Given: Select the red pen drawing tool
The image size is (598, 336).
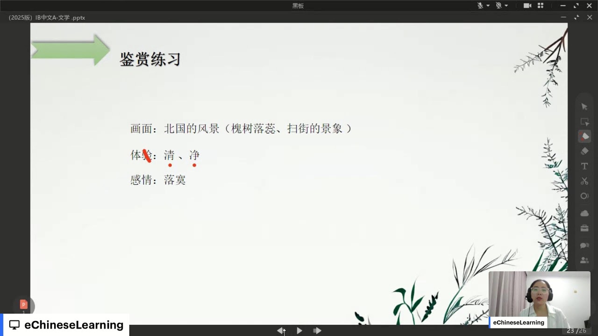Looking at the screenshot, I should pos(584,136).
